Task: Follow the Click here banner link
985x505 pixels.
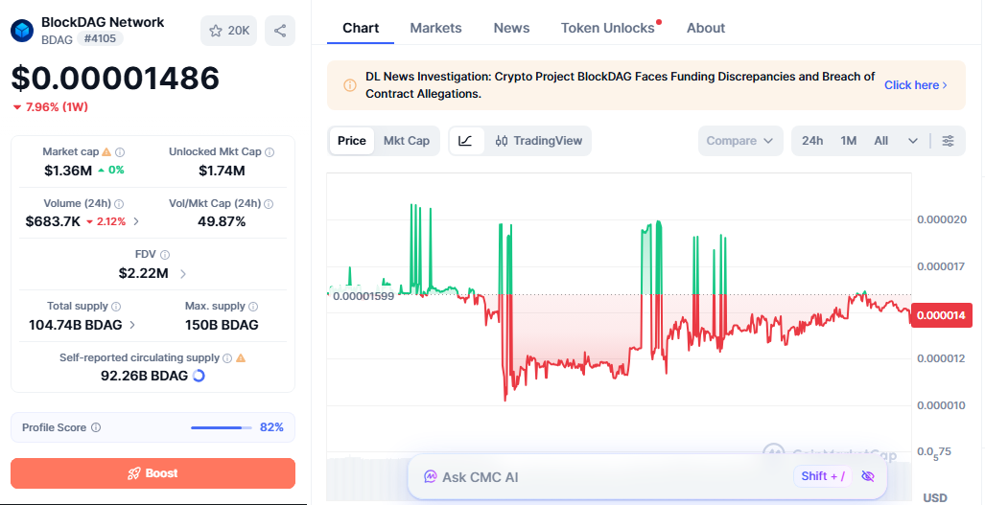Action: [916, 85]
